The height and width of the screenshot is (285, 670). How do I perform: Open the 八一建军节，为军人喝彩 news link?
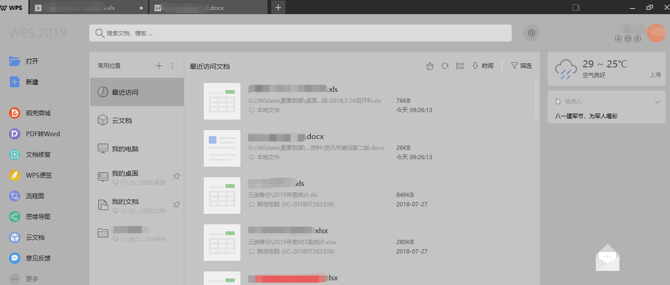(586, 116)
